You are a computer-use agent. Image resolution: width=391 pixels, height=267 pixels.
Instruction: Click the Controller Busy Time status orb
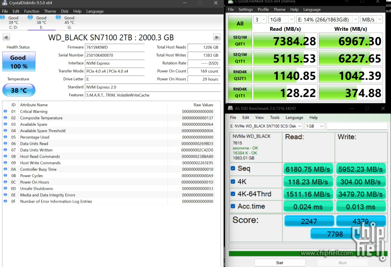point(5,169)
